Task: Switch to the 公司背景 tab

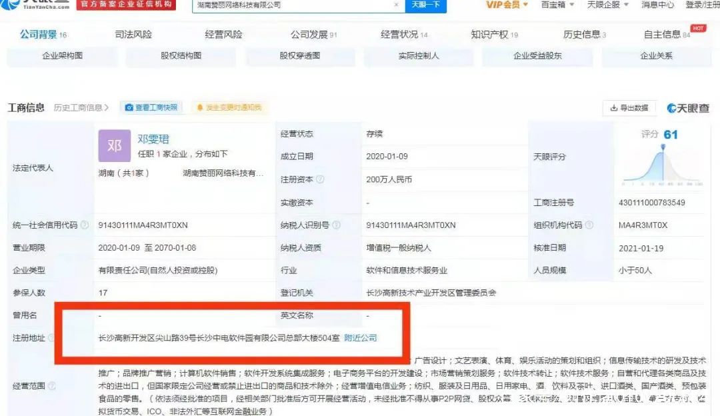Action: coord(43,35)
